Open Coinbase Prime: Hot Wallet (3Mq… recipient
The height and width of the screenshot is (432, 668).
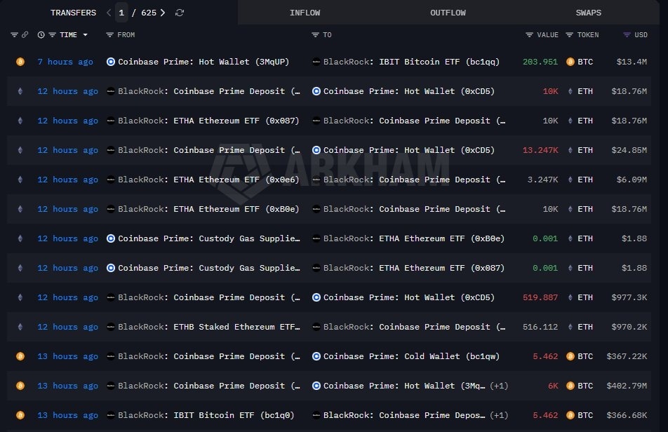pos(404,386)
